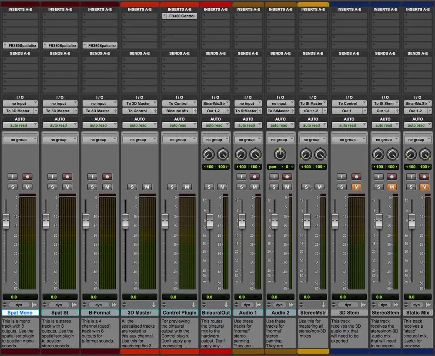Solo the 3D Master track
Screen dimensions: 435x356
(132, 187)
